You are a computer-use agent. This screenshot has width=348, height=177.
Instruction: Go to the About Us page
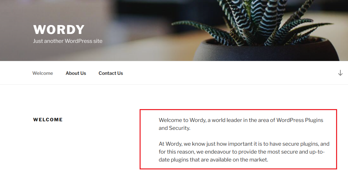76,73
